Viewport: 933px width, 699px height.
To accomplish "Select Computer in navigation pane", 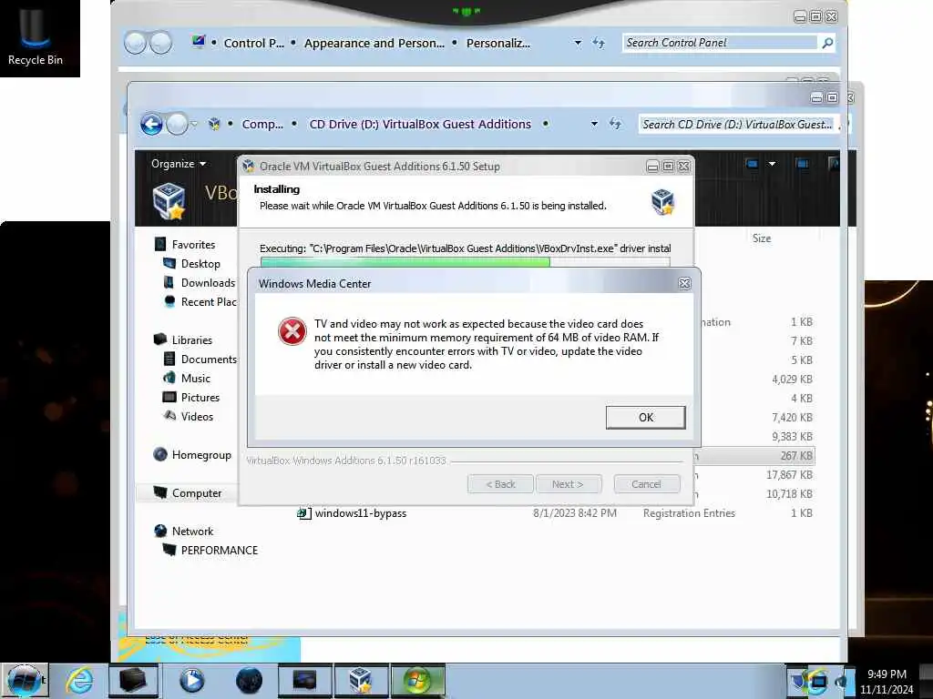I will click(197, 492).
